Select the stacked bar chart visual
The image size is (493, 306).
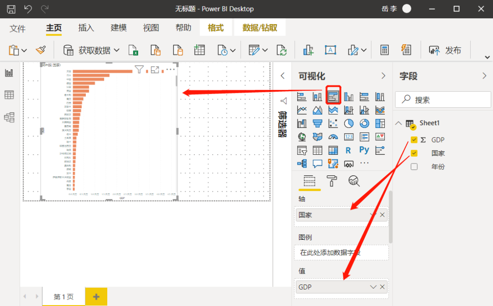tap(302, 96)
